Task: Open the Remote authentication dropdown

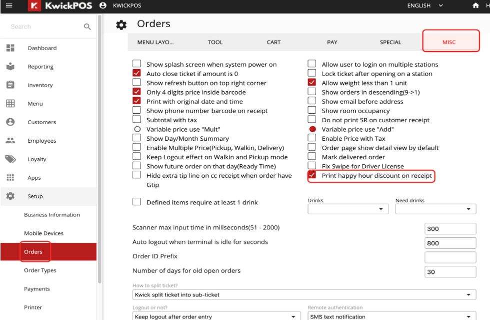Action: click(x=392, y=316)
